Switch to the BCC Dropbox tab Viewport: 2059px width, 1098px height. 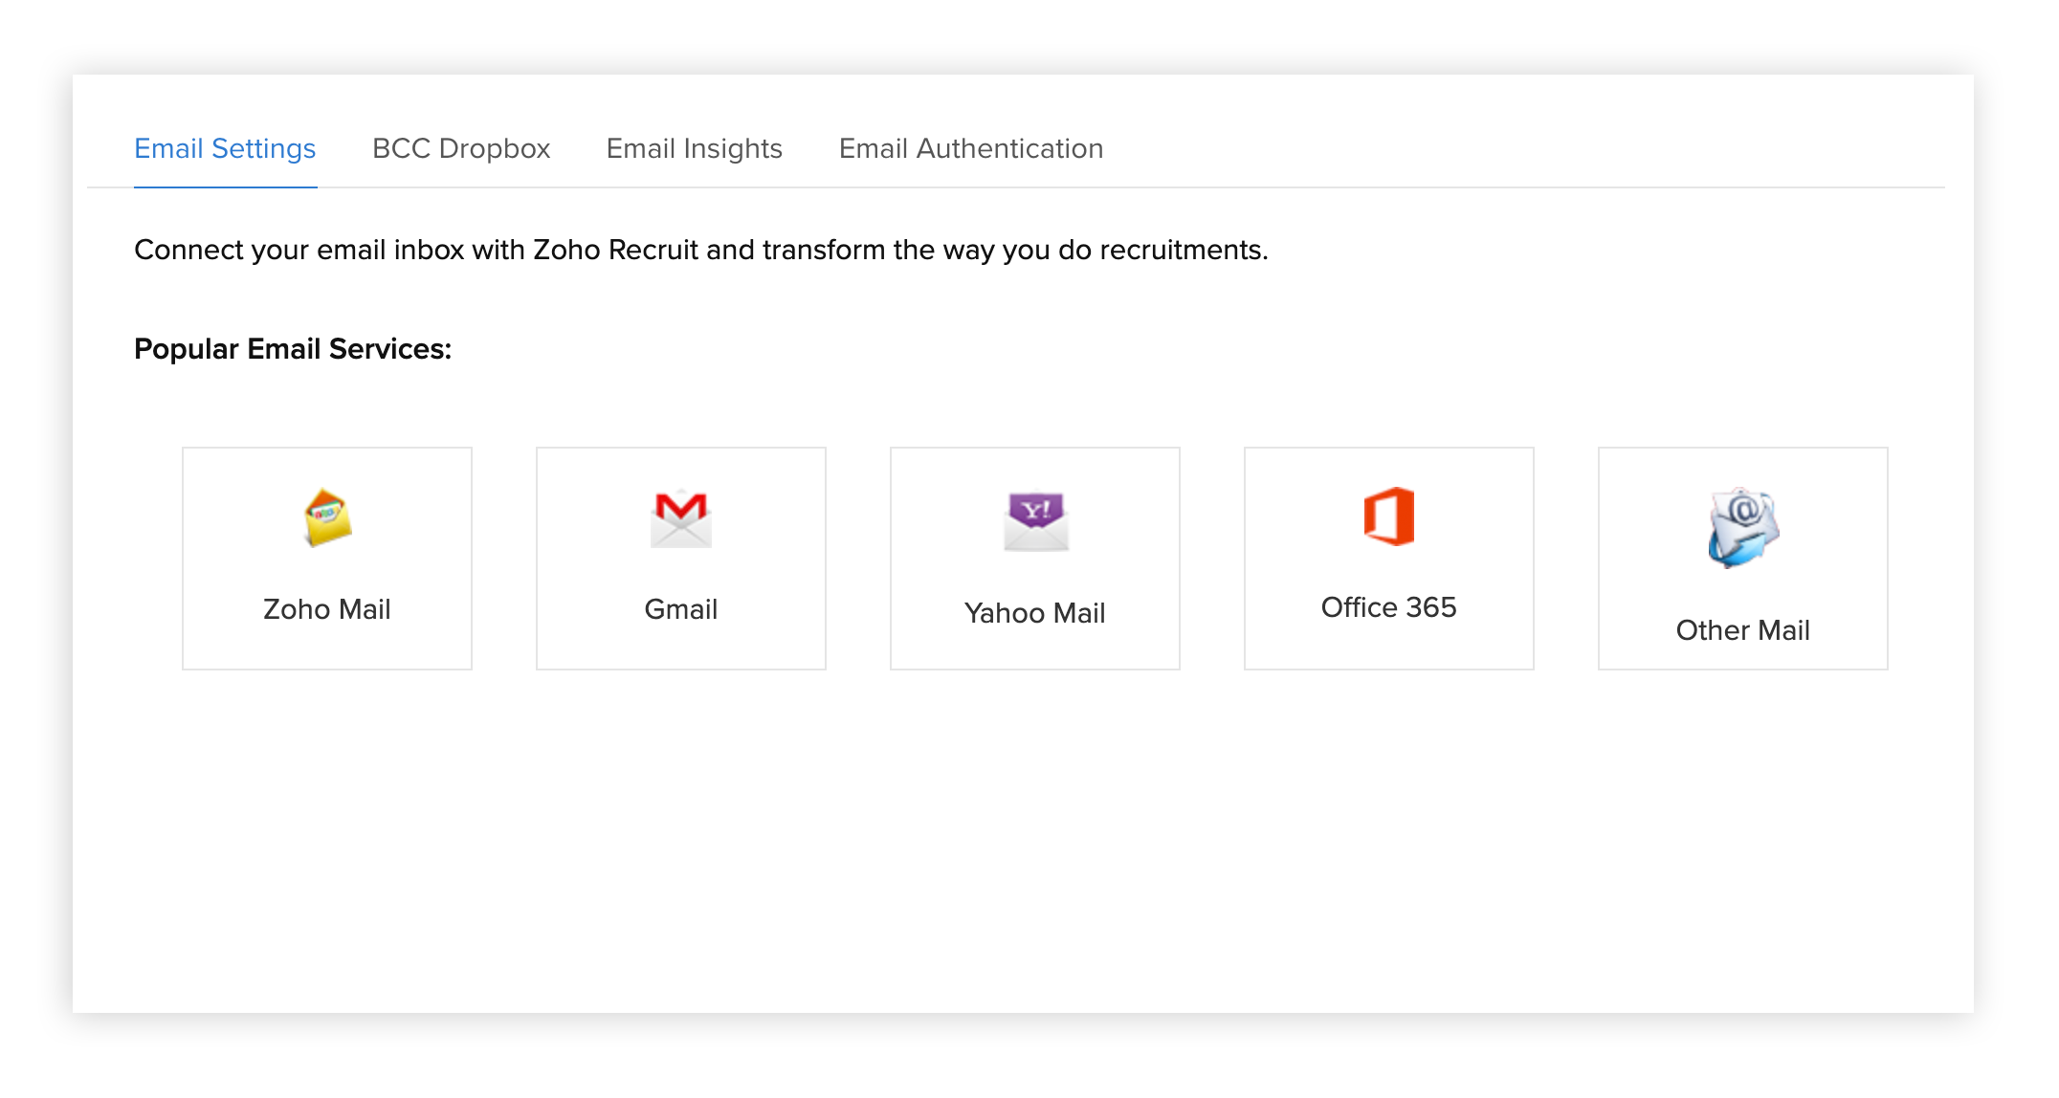[x=460, y=148]
